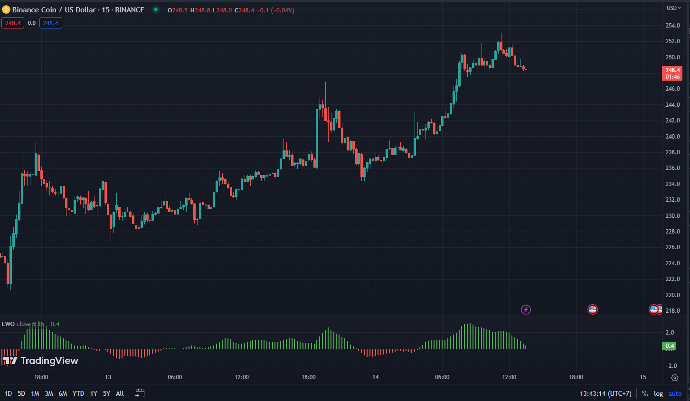The width and height of the screenshot is (690, 401).
Task: Click the 248.4 current price label on axis
Action: (672, 70)
